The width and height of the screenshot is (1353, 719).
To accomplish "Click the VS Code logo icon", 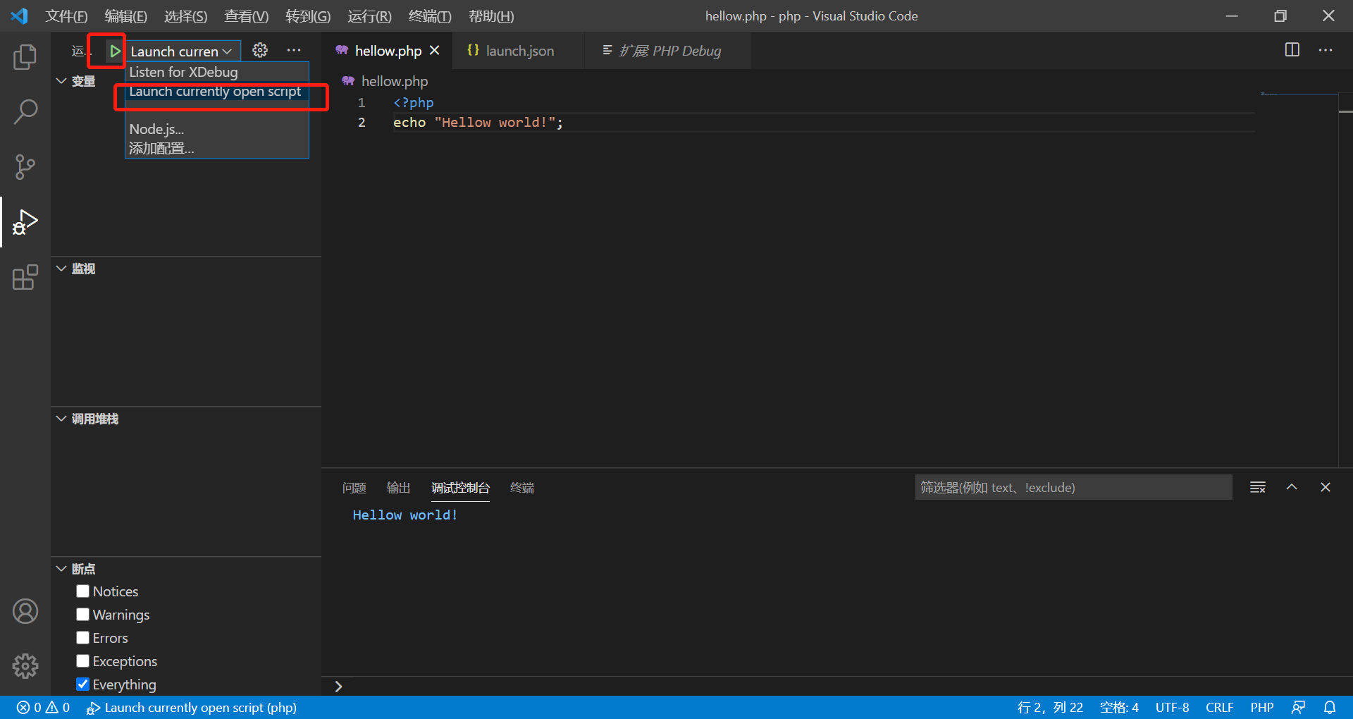I will 19,16.
